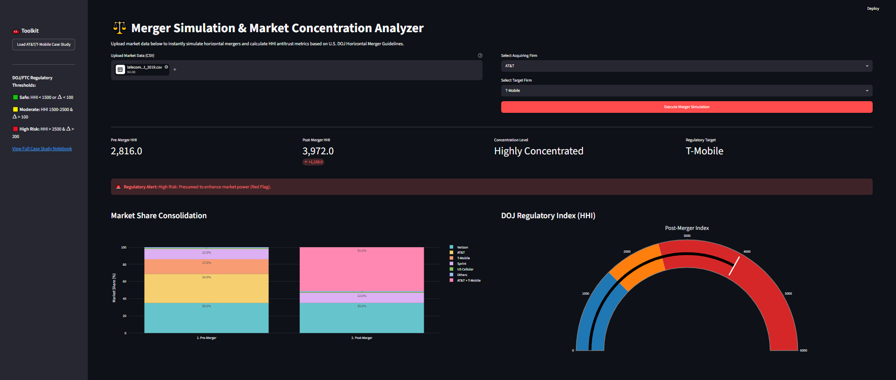Click the orange 17.0% T-Mobile bar segment
This screenshot has width=896, height=380.
coord(206,267)
